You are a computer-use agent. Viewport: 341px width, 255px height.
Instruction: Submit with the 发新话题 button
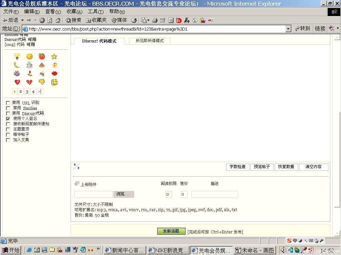pos(171,231)
